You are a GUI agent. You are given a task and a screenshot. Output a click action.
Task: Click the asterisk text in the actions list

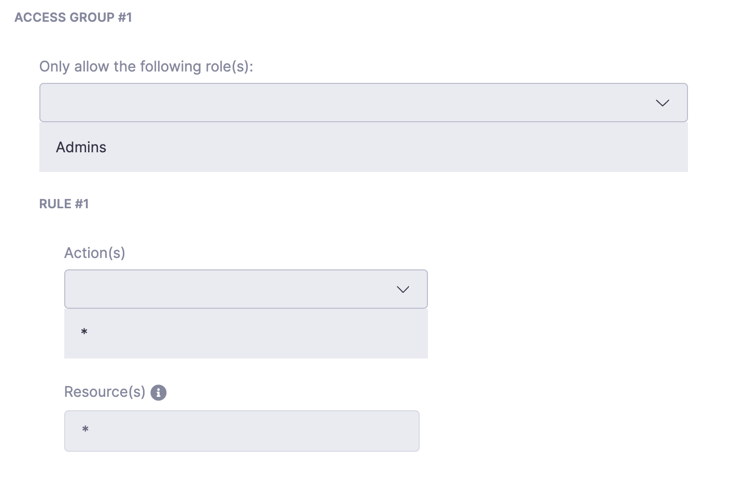[x=84, y=332]
